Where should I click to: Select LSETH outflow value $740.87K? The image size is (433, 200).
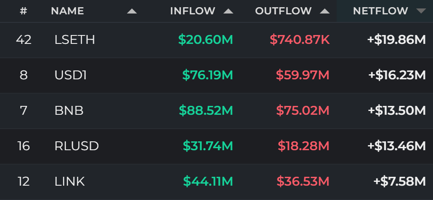point(300,40)
